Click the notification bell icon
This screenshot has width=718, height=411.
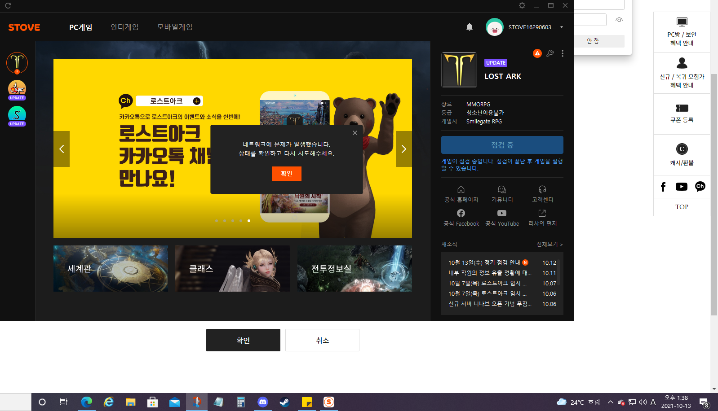pos(470,27)
